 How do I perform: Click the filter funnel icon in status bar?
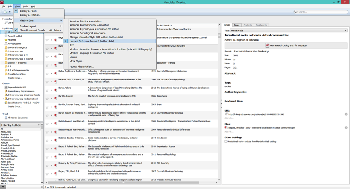pos(3,187)
